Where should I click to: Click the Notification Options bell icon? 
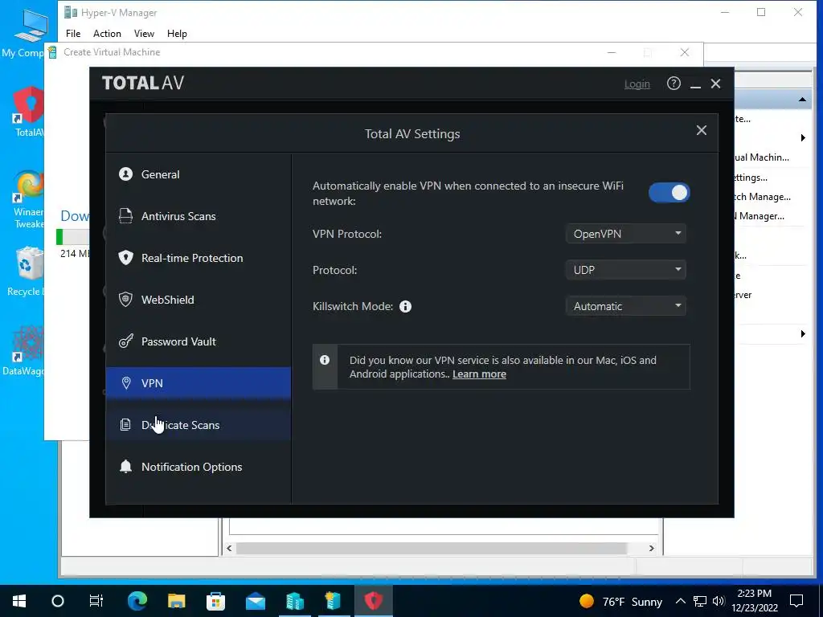[125, 467]
